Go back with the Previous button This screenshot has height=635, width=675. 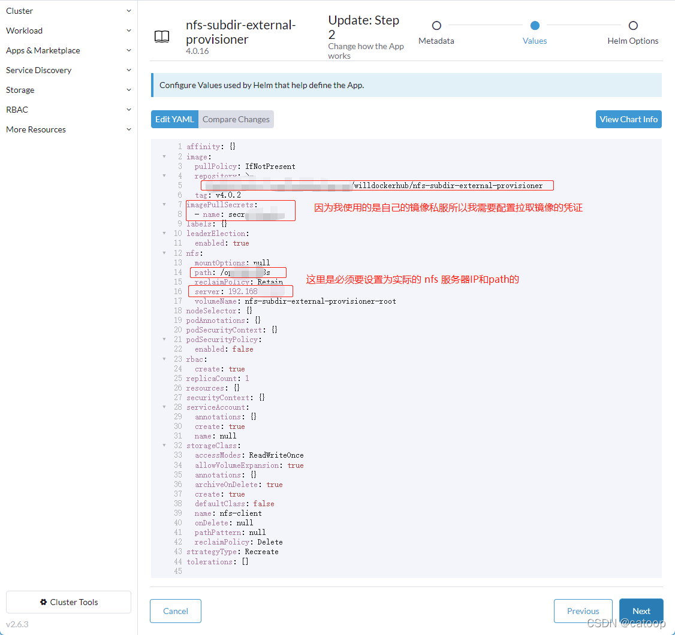point(583,611)
